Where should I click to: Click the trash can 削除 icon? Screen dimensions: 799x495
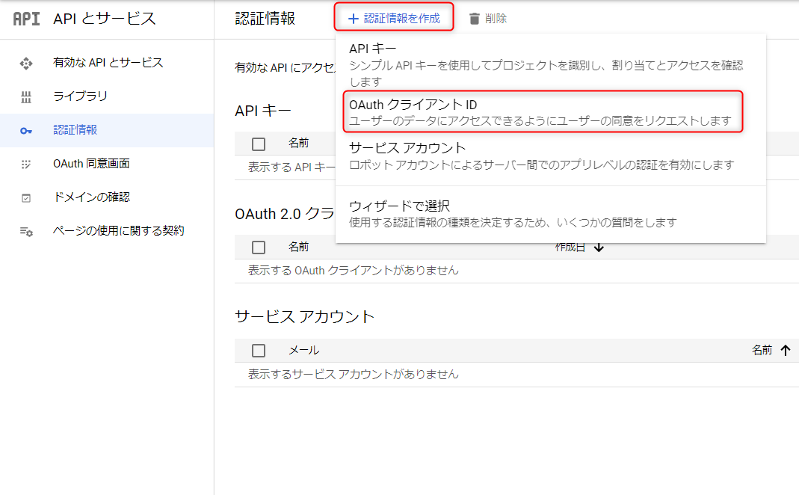point(474,19)
